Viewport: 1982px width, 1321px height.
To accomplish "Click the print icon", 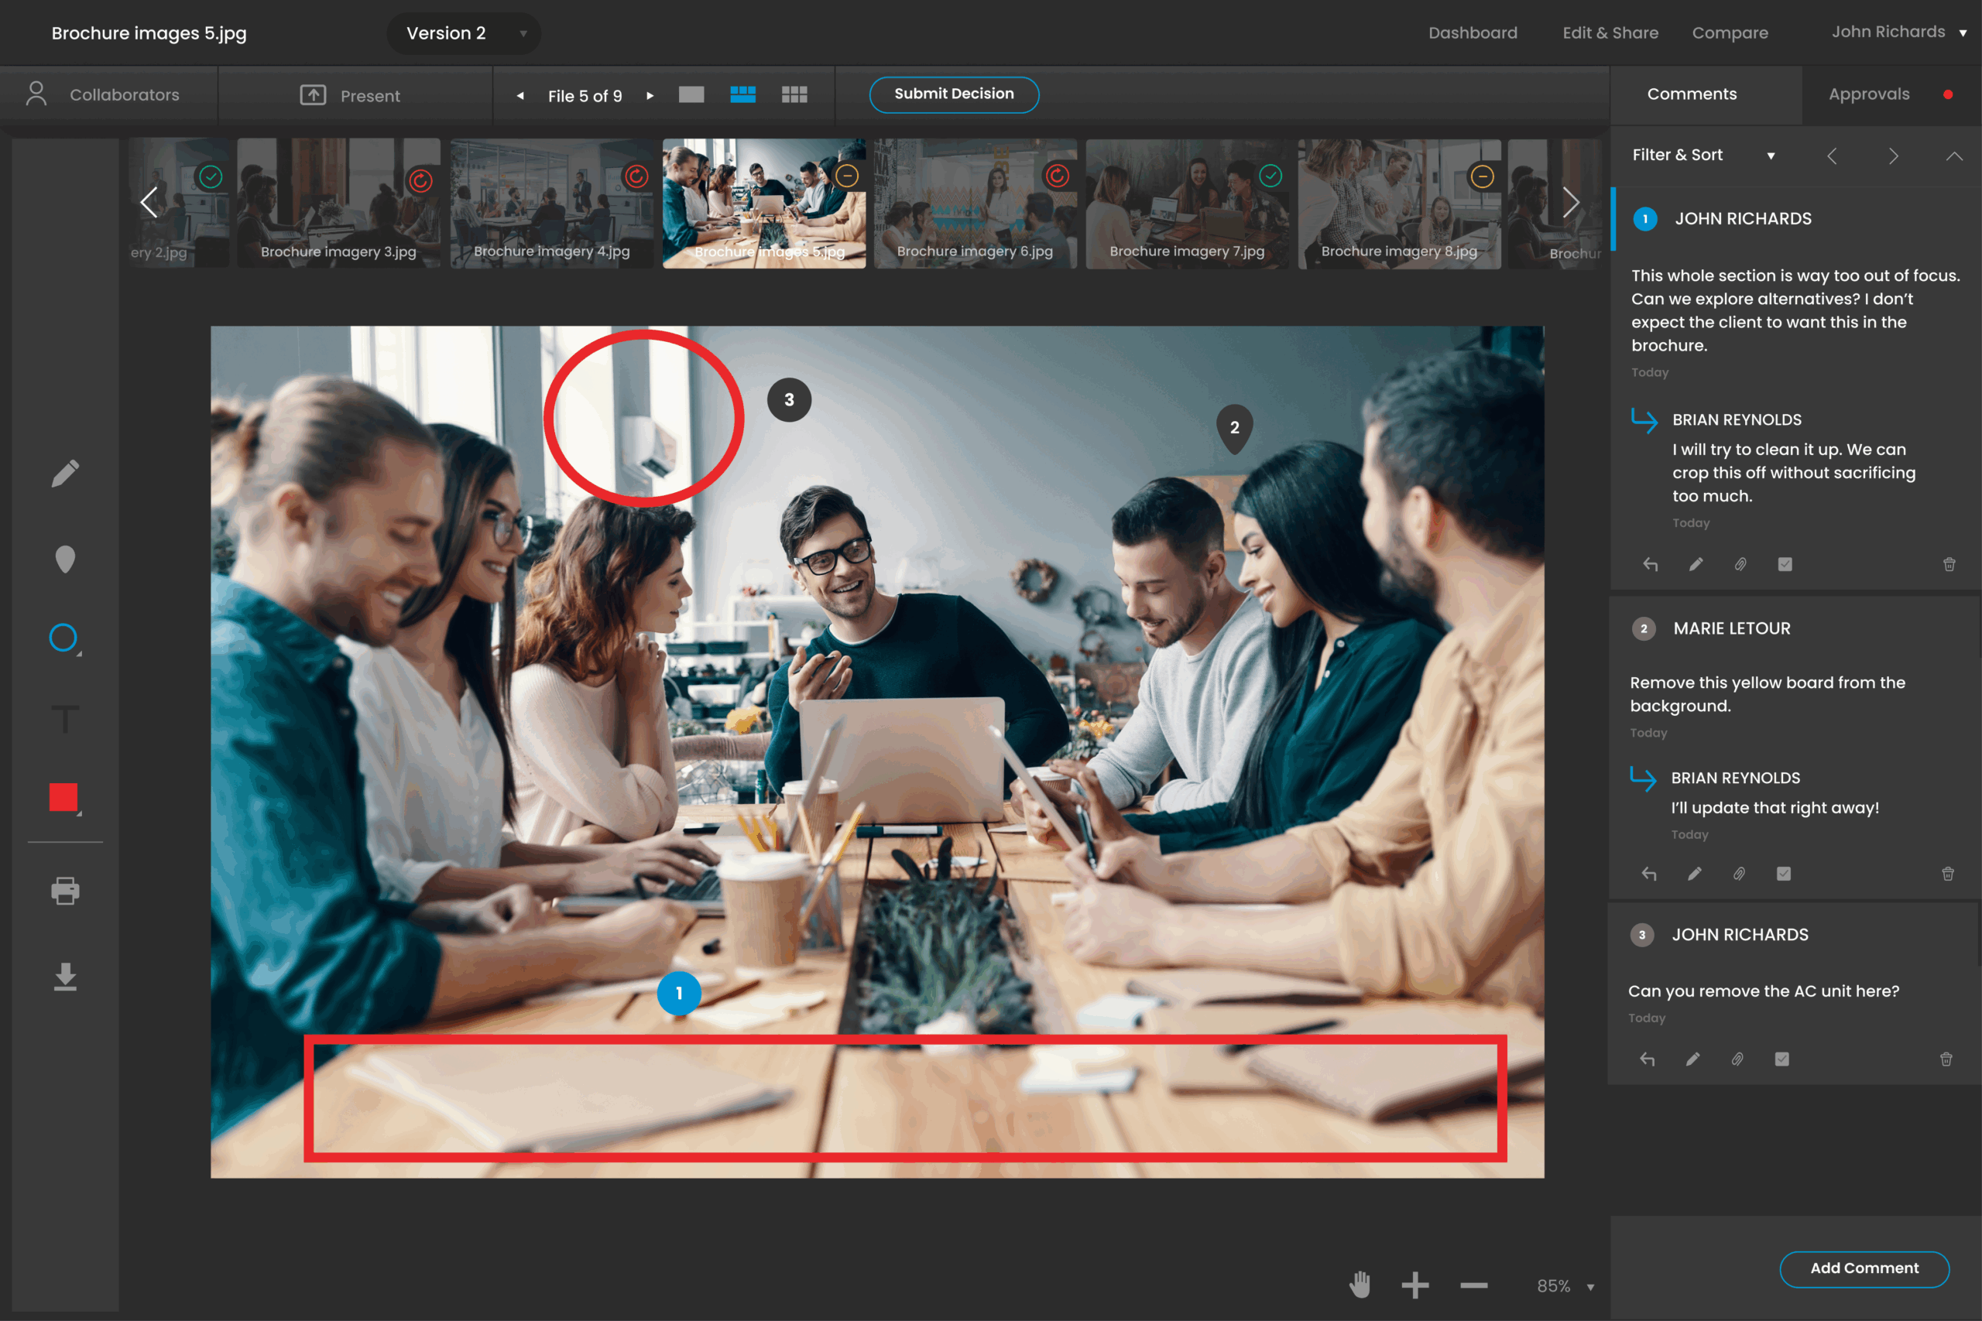I will (65, 891).
